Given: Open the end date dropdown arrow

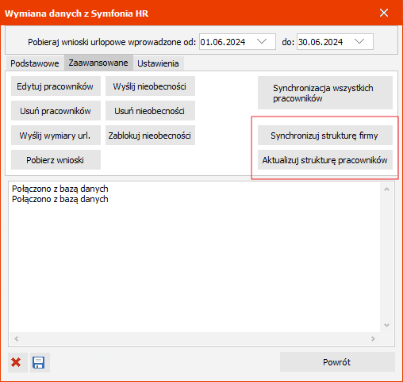Looking at the screenshot, I should [x=359, y=42].
